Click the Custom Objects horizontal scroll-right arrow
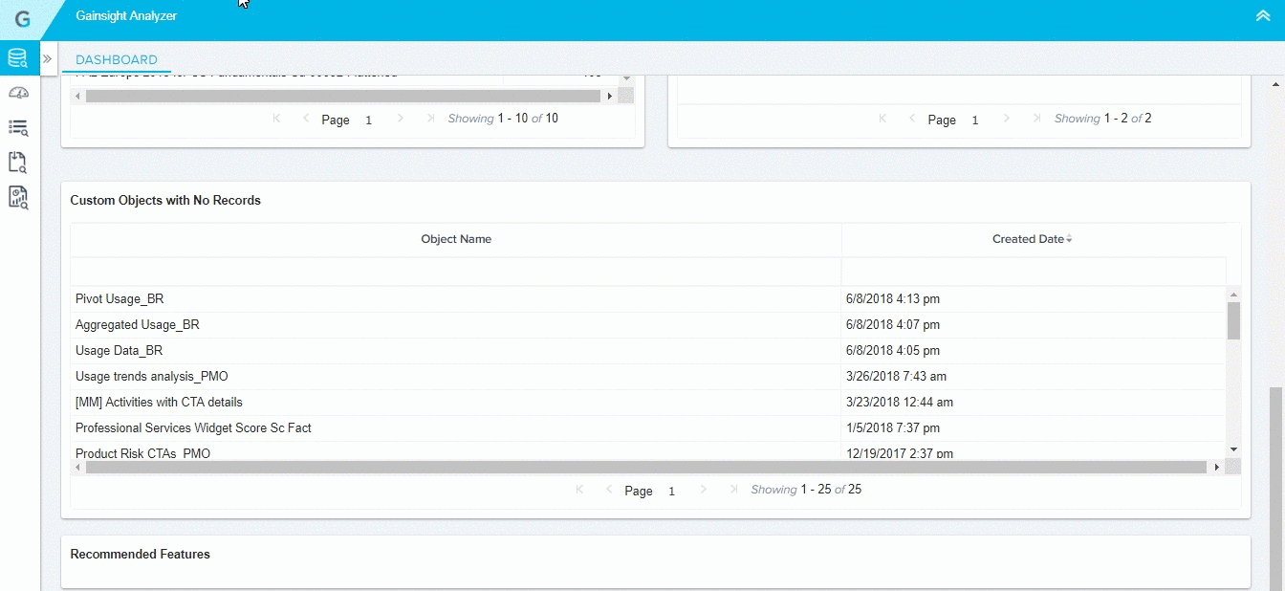Screen dimensions: 1285x591 click(1217, 468)
